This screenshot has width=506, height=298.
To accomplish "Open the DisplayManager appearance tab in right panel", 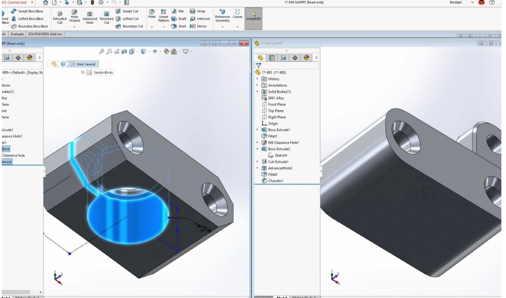I will [306, 58].
